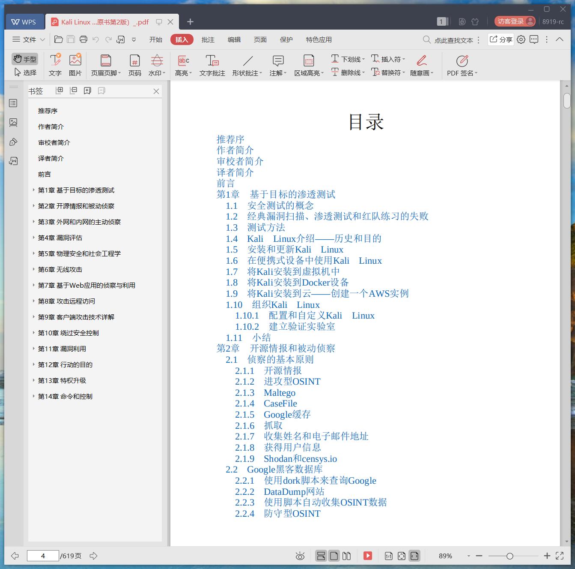Go to next page arrow

94,556
